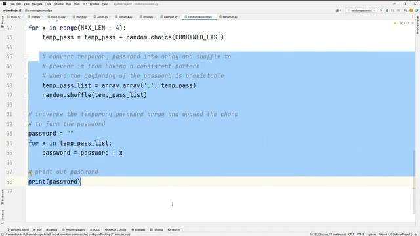The image size is (420, 236).
Task: Click line number 50 in the gutter
Action: click(x=9, y=105)
